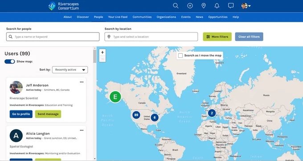Click the 2 users cluster over Europe
Screen dimensions: 303x161
tap(212, 113)
